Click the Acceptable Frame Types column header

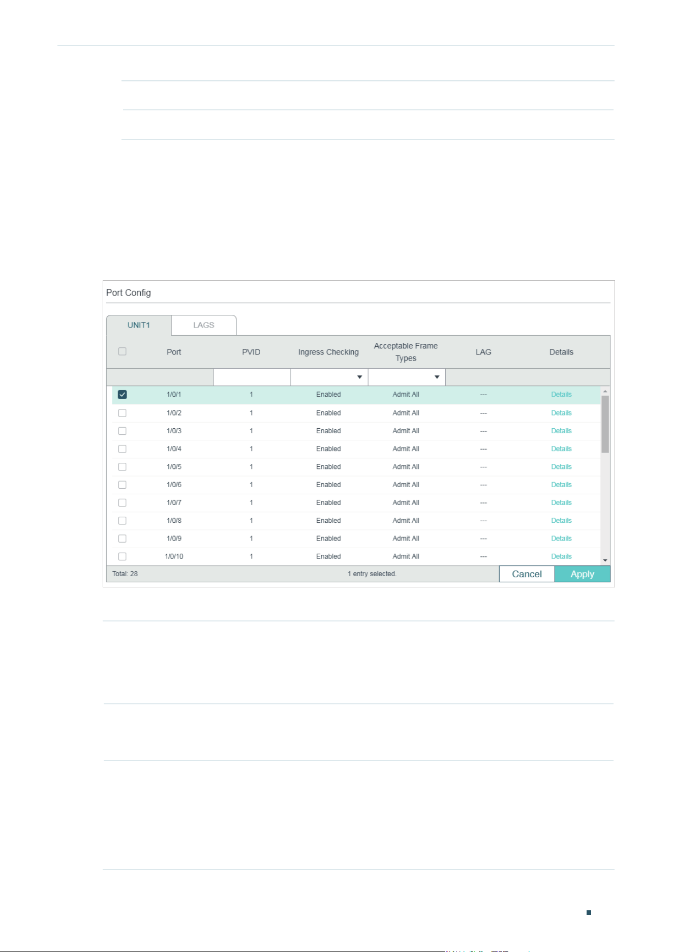pyautogui.click(x=406, y=352)
